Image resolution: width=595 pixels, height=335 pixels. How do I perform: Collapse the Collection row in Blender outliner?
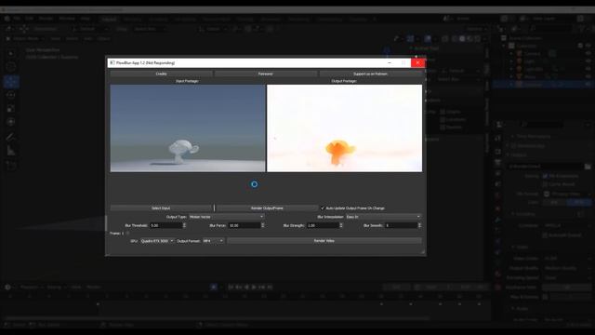[504, 46]
